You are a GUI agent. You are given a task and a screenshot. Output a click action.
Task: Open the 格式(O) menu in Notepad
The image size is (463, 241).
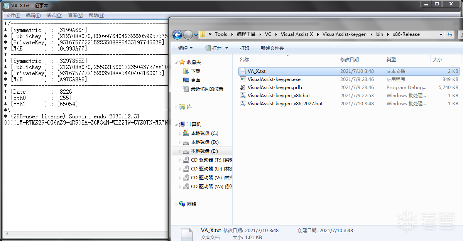pyautogui.click(x=54, y=15)
